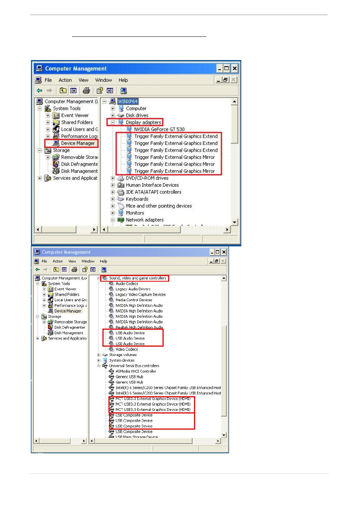Toggle Show/Hide Console Tree icon in top window
358x507 pixels.
73,91
